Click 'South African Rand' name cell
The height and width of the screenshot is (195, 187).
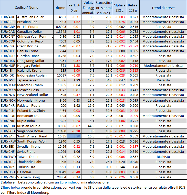click(35, 136)
